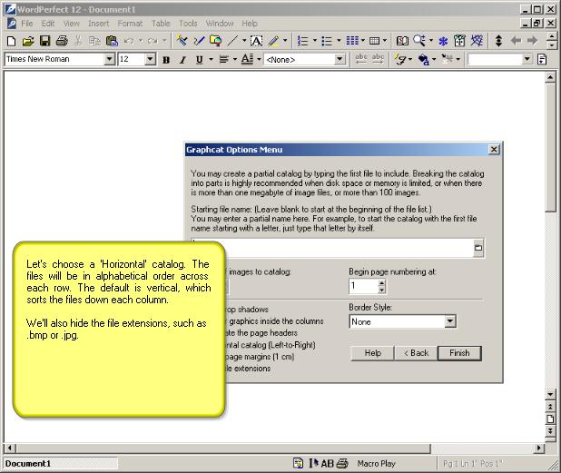Open the book-shaped reference icon
The height and width of the screenshot is (473, 561).
(402, 41)
